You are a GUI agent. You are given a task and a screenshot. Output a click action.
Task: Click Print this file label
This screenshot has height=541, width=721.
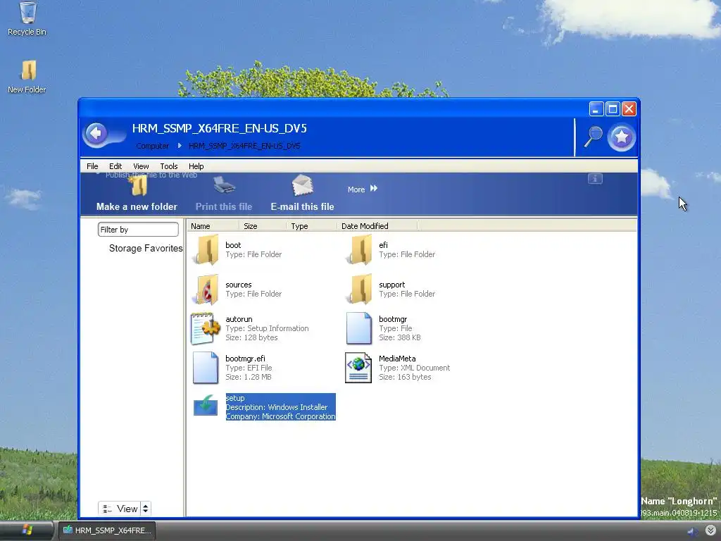(224, 206)
